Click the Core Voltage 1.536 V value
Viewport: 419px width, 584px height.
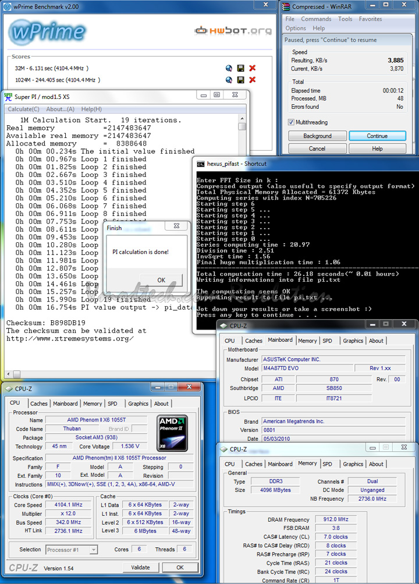coord(130,446)
